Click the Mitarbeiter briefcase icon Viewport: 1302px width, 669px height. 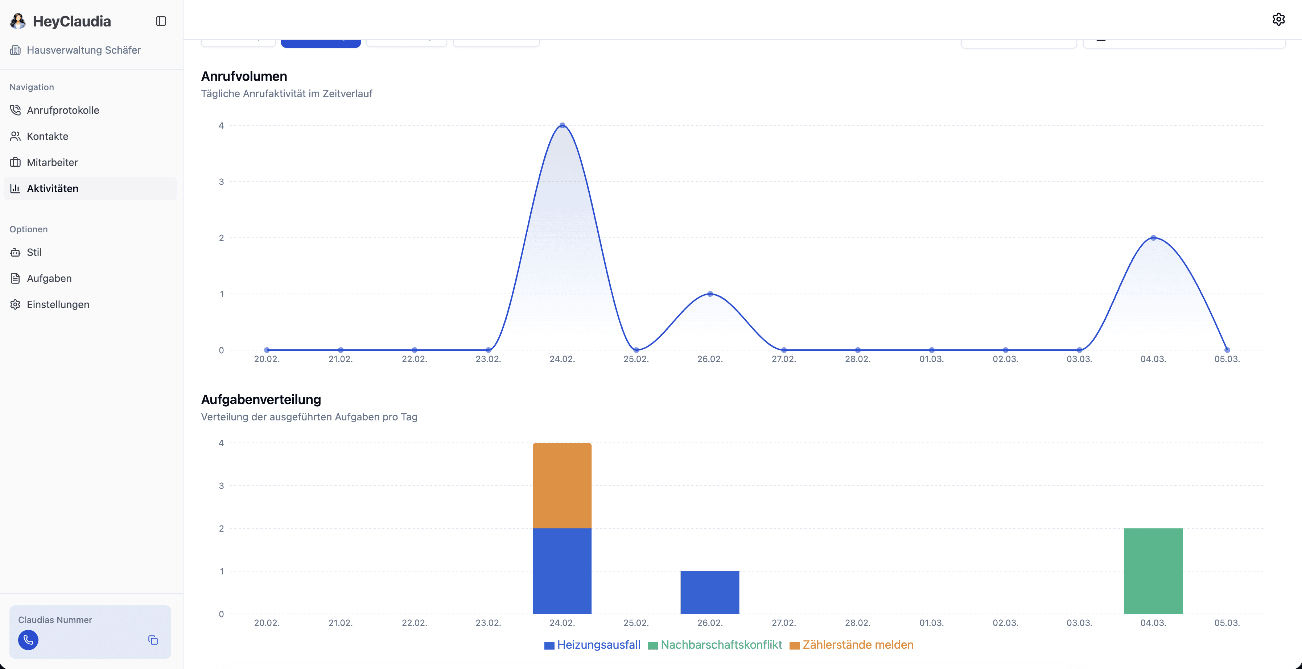pyautogui.click(x=15, y=162)
